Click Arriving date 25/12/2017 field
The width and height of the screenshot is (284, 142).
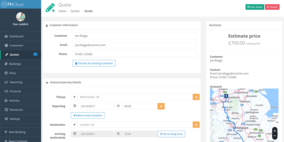[96, 134]
